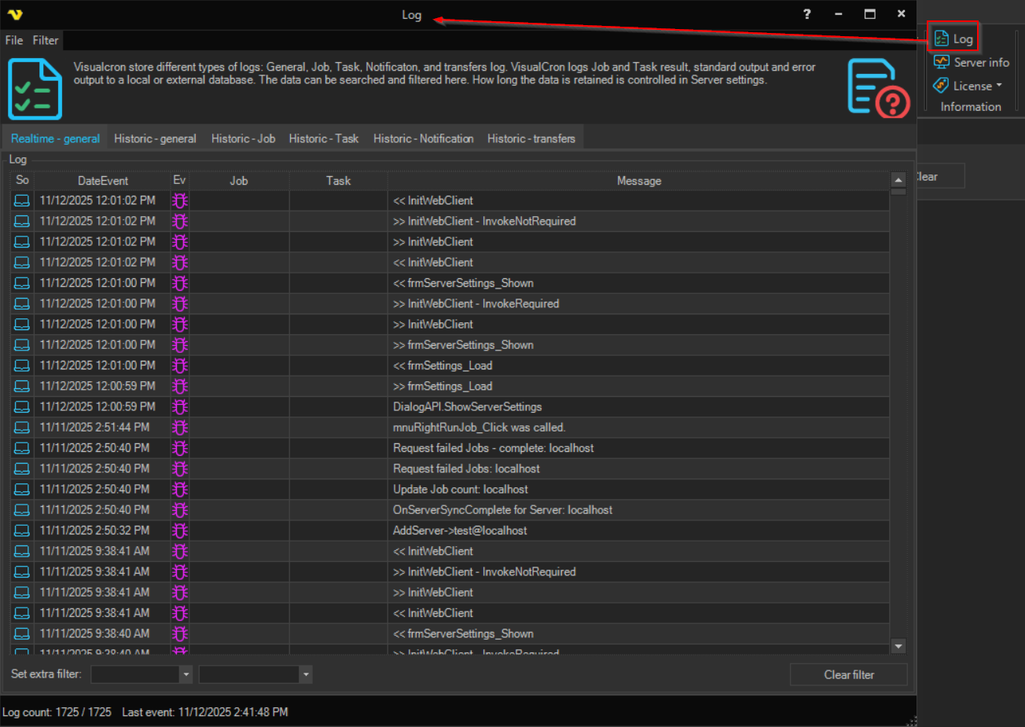This screenshot has width=1025, height=727.
Task: Click the scrollbar down arrow in log
Action: (898, 646)
